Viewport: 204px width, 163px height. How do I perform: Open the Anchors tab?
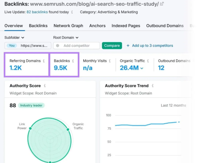pyautogui.click(x=97, y=26)
